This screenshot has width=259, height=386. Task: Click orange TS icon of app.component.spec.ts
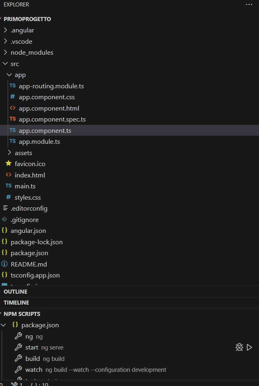click(x=13, y=119)
